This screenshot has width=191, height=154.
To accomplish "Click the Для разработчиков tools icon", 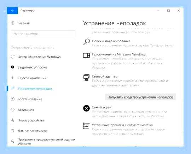I will (x=12, y=131).
